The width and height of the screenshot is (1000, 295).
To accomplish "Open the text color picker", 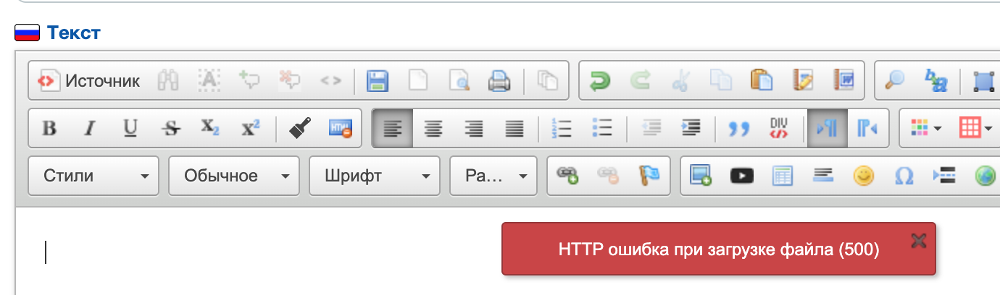I will pos(925,129).
